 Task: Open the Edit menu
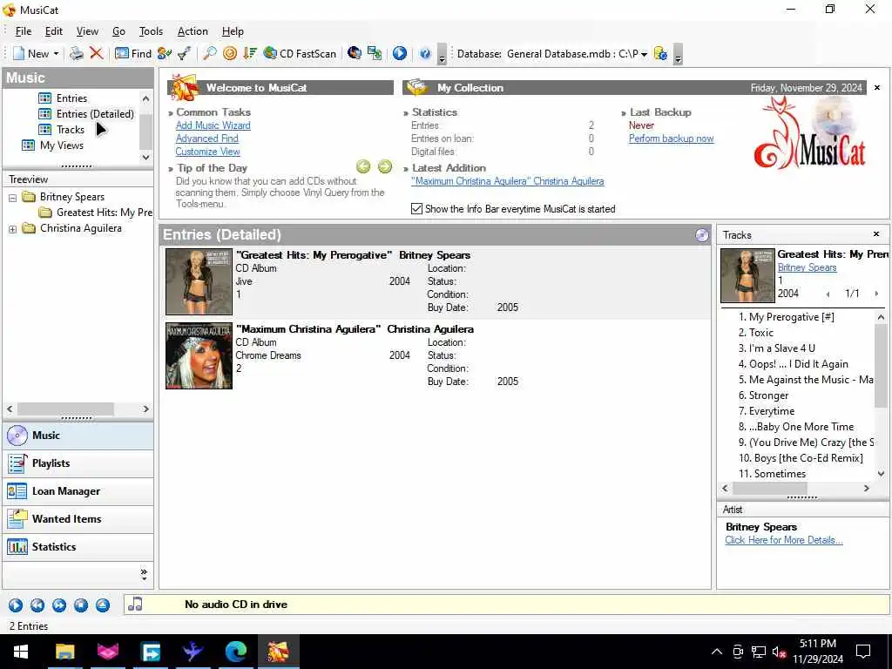tap(54, 31)
